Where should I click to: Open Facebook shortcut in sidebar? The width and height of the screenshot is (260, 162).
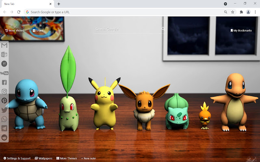4,82
